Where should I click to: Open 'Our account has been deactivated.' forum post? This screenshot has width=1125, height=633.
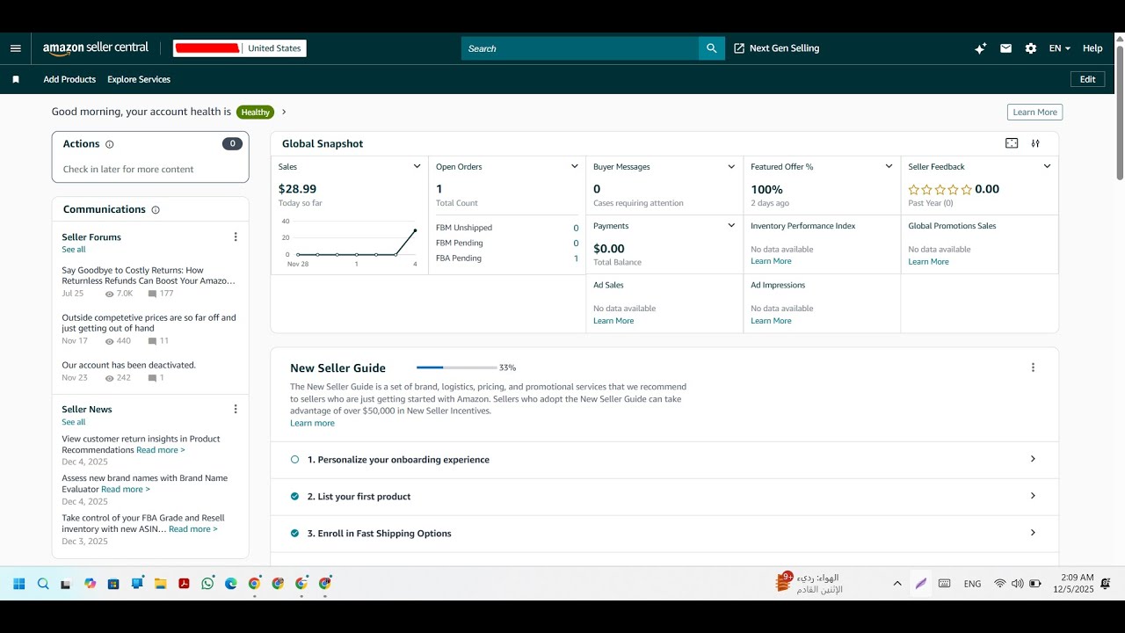click(x=129, y=365)
